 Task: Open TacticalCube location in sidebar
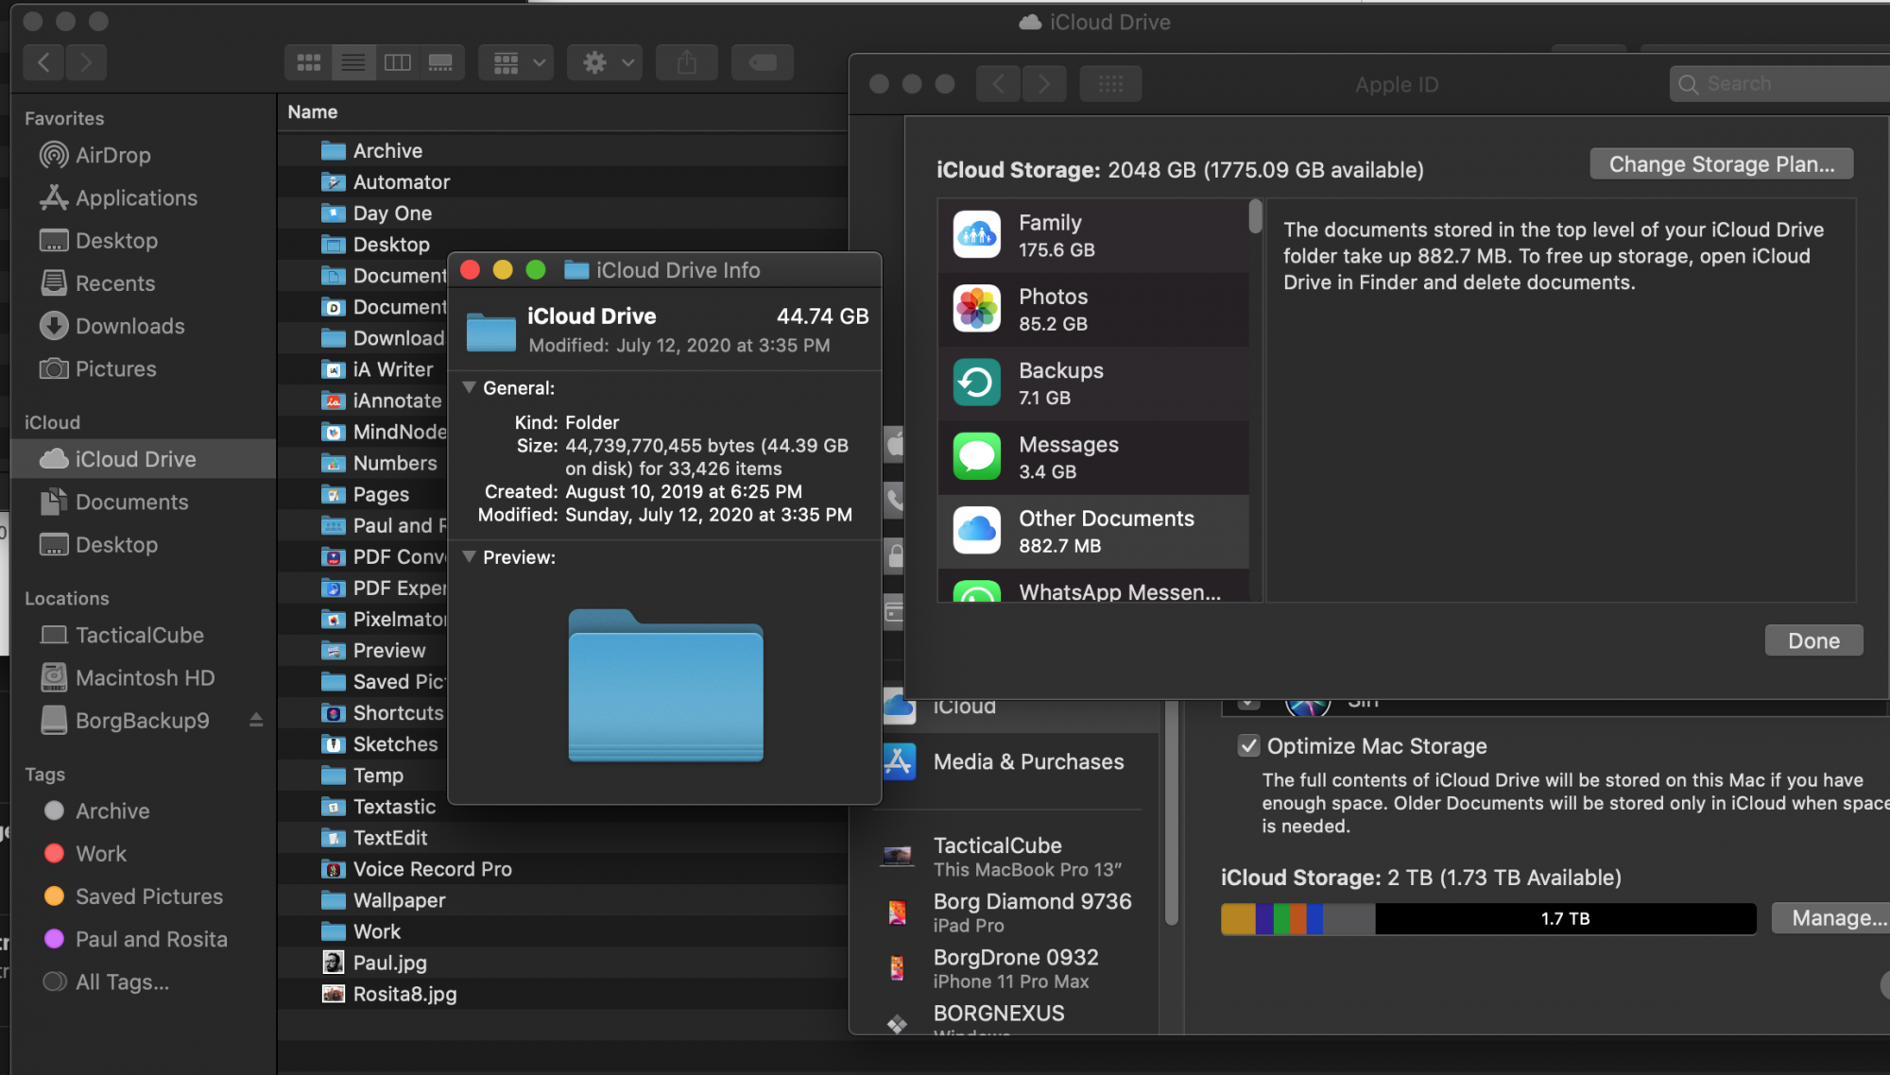click(122, 635)
